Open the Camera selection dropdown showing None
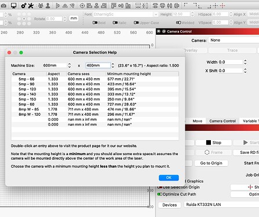The image size is (259, 217). [234, 40]
